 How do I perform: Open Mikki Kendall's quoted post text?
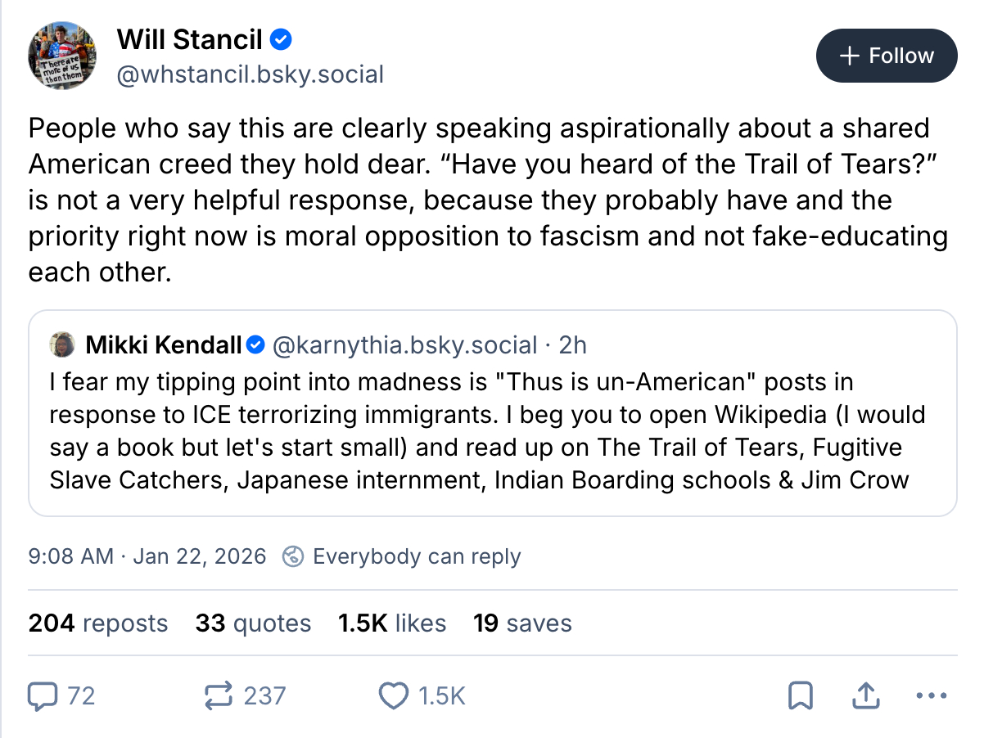click(487, 432)
